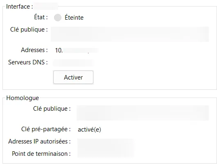217x164 pixels.
Task: Click the Adresses IP autorisées label
Action: pos(39,141)
